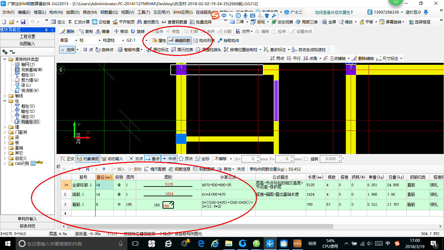Screen dimensions: 444x250
Task: Click the 删除 delete tool in edit toolbar
Action: (67, 32)
